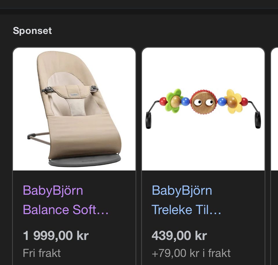278x265 pixels.
Task: Open the partially visible third product card
Action: (x=275, y=156)
